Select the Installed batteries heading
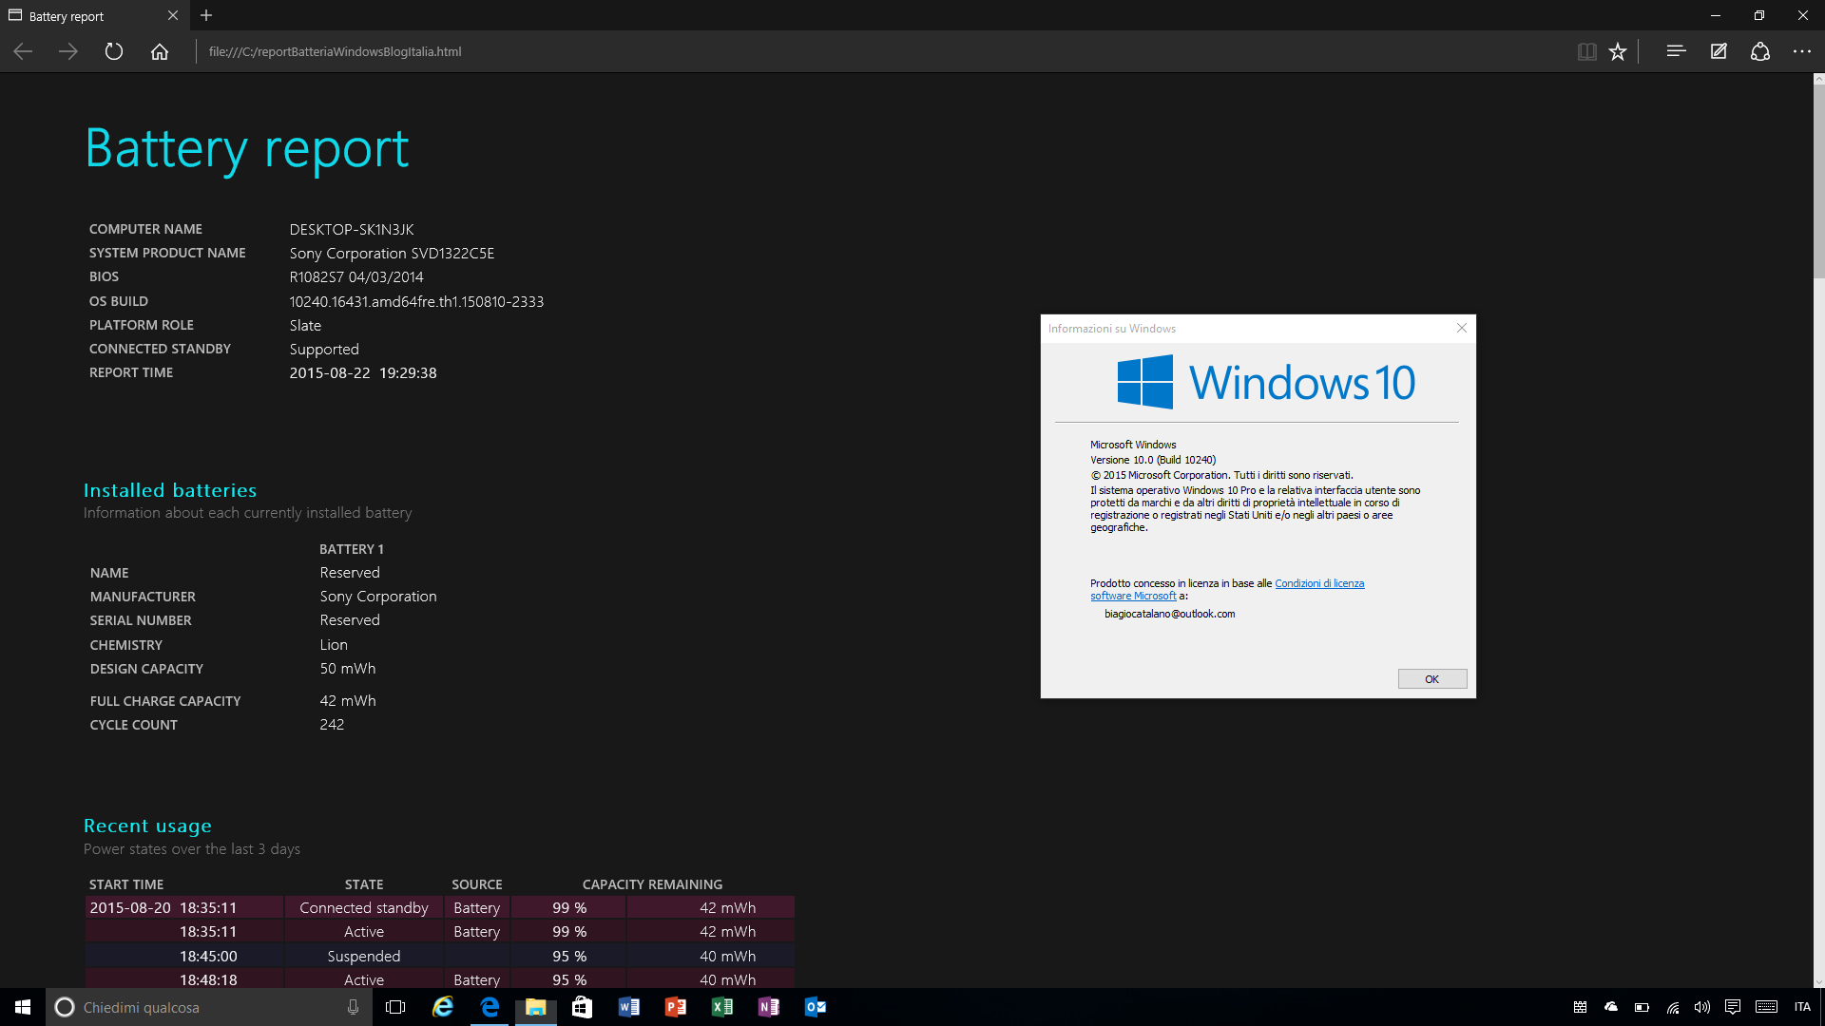The height and width of the screenshot is (1026, 1825). pyautogui.click(x=170, y=490)
